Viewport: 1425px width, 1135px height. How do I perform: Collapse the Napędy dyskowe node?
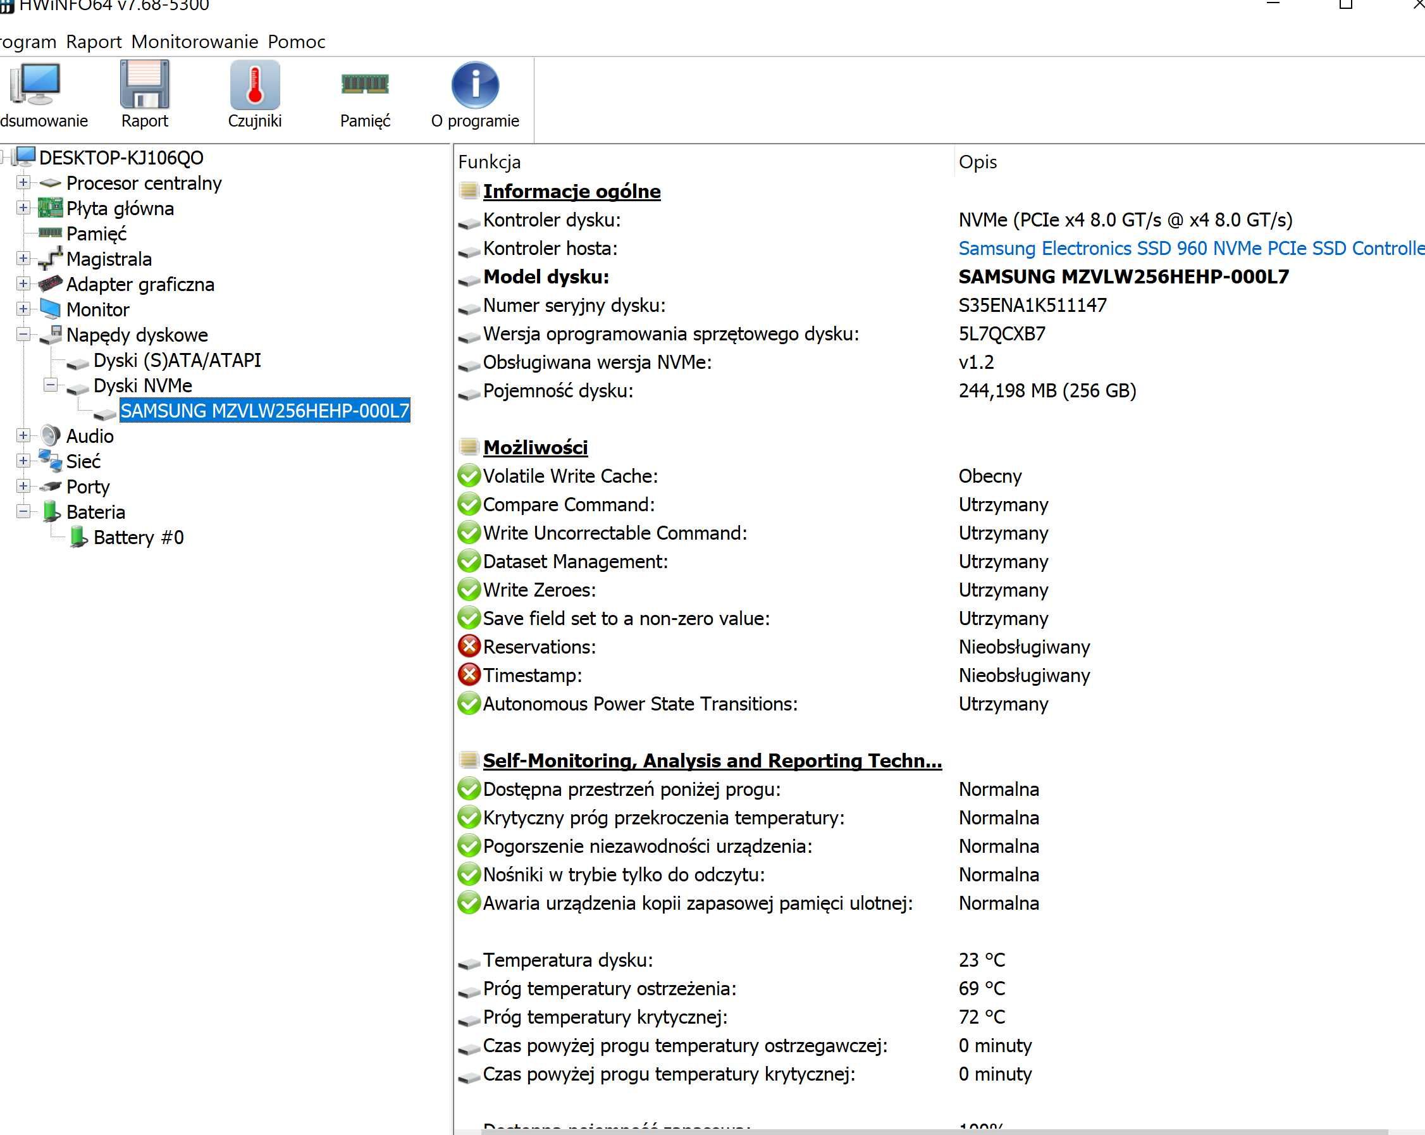23,335
